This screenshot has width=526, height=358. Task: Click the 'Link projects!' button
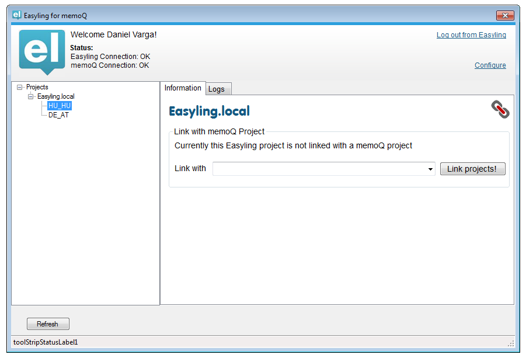coord(472,169)
